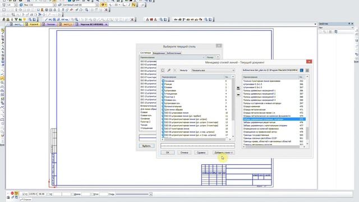Close the 'Чертеж БЕЗ ИМЕНИ2' tab
This screenshot has height=202, width=359.
106,24
